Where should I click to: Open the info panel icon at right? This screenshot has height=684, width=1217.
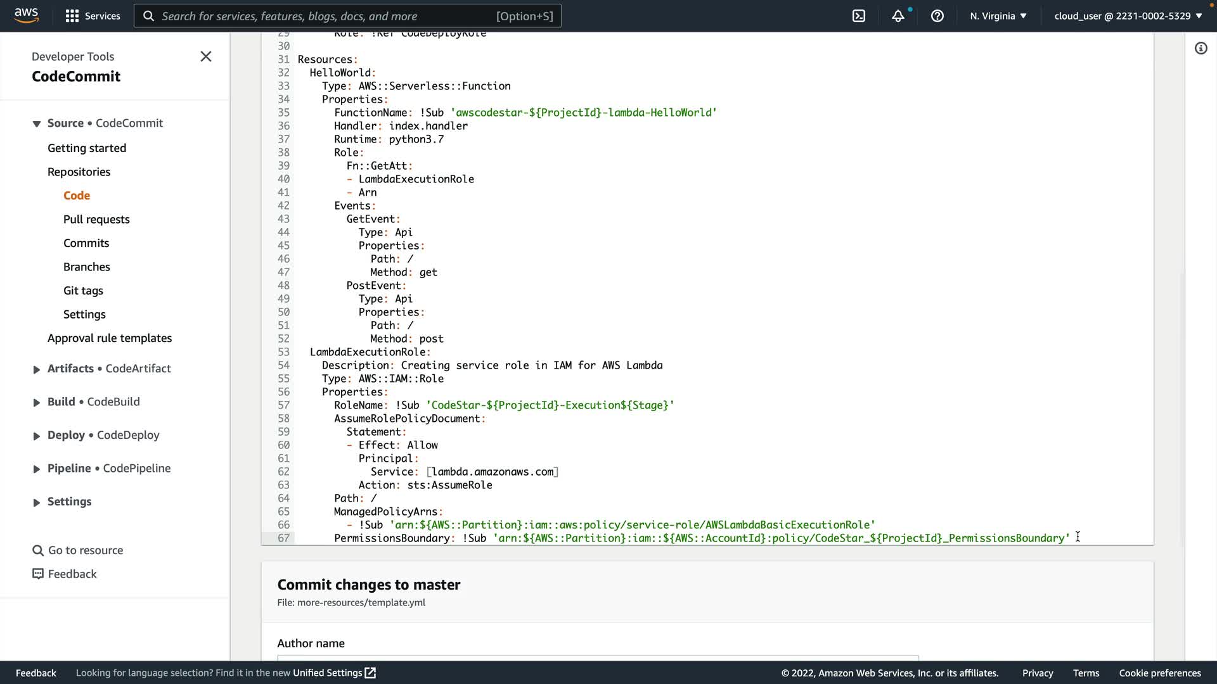(x=1201, y=49)
